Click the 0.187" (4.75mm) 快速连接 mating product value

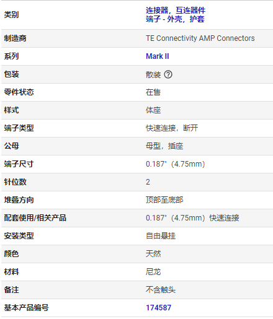(x=192, y=218)
